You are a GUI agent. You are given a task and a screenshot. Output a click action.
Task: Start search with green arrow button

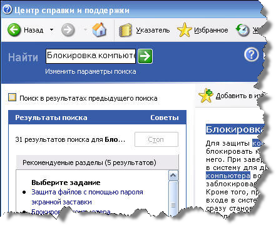point(145,56)
